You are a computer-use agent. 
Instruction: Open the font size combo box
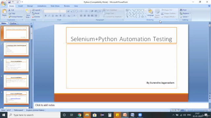click(63, 11)
